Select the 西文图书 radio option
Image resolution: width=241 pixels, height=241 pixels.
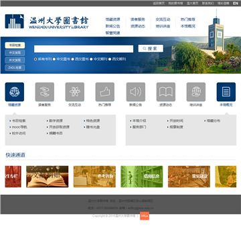pyautogui.click(x=72, y=59)
